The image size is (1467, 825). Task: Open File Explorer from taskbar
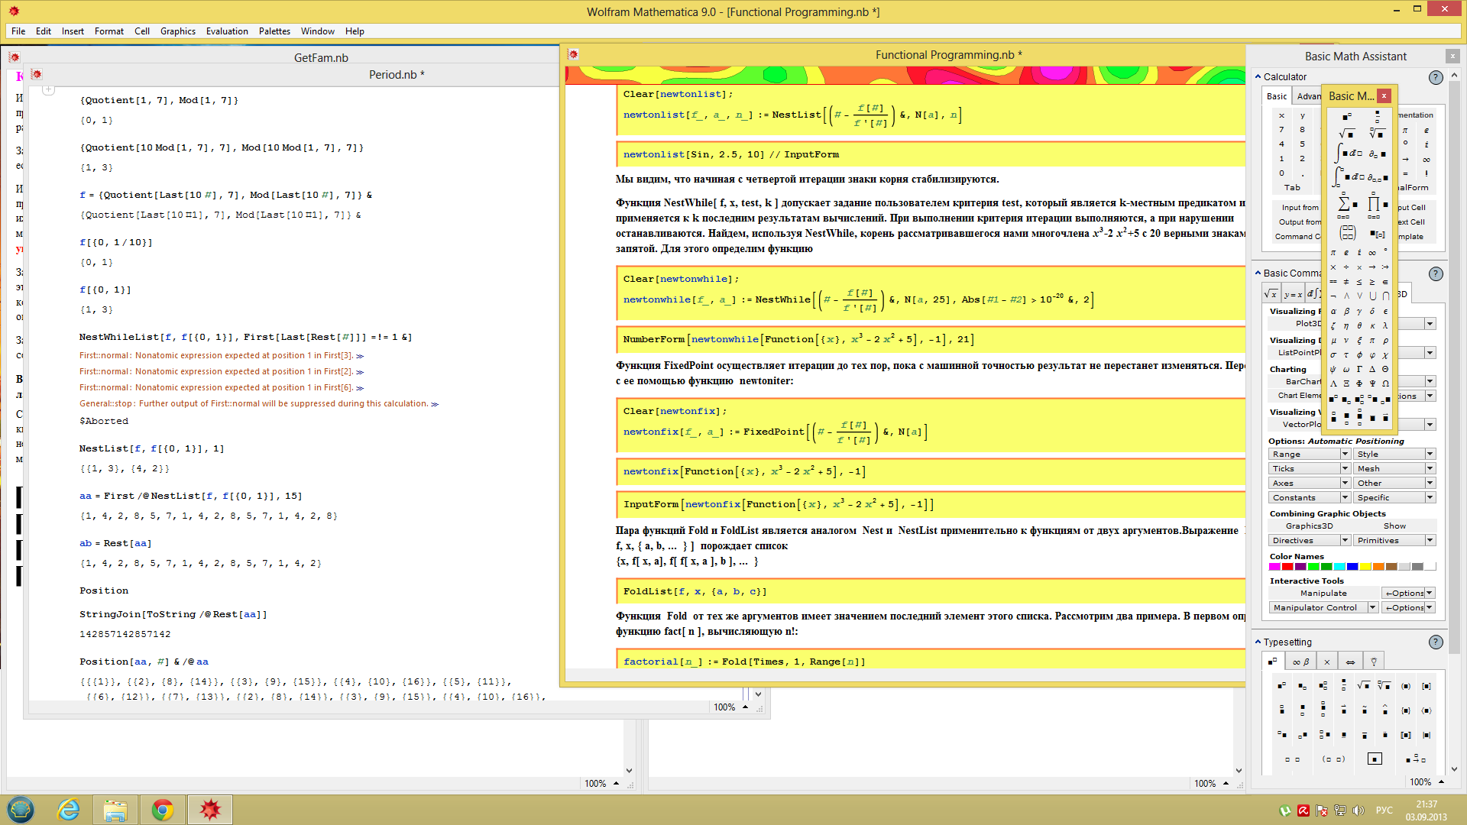click(115, 810)
